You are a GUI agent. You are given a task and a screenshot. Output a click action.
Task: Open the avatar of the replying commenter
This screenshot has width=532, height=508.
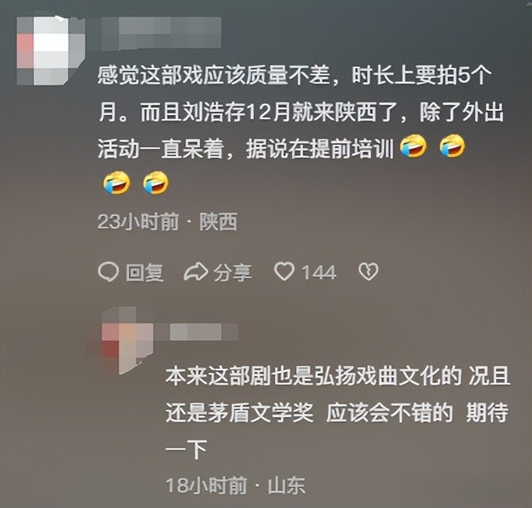pyautogui.click(x=127, y=340)
